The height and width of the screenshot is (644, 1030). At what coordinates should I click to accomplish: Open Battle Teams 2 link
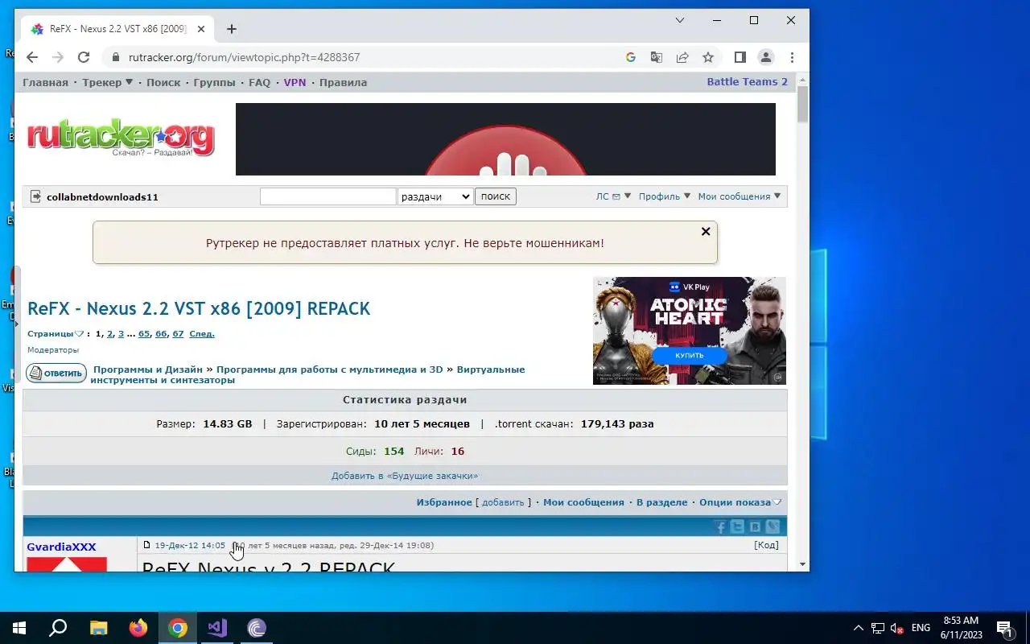click(x=748, y=81)
